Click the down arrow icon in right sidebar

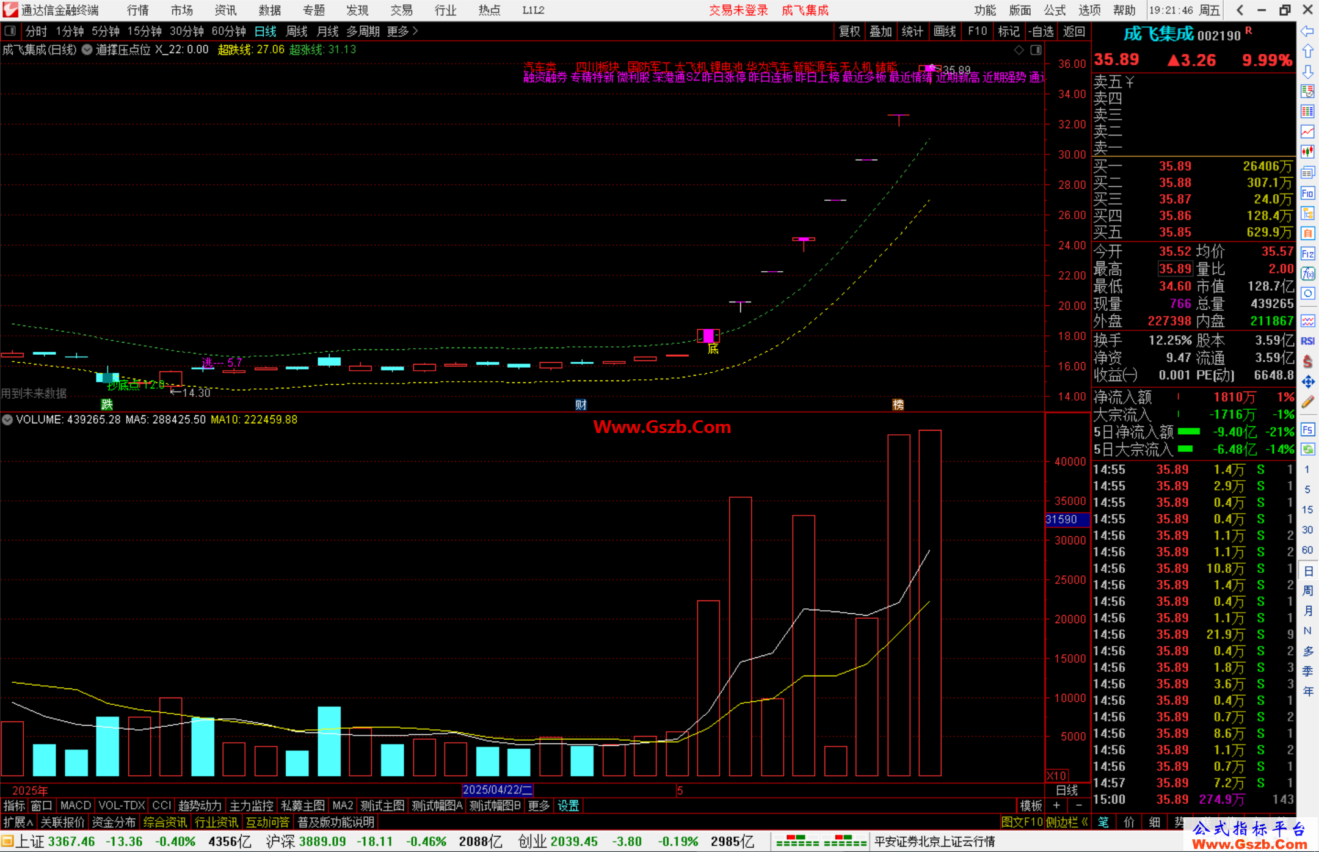click(x=1307, y=71)
